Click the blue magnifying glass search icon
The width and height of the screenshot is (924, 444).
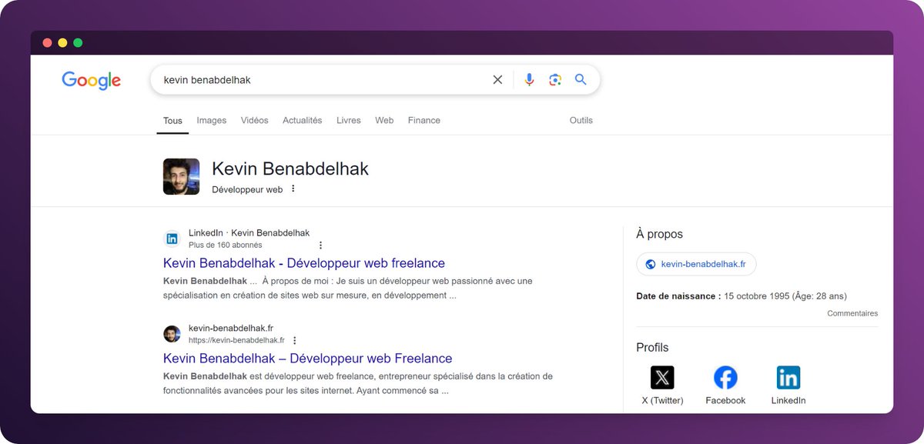581,79
